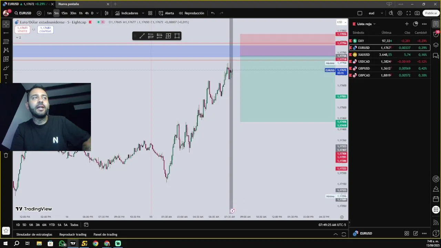This screenshot has height=248, width=441.
Task: Open watchlist advanced view pie icon
Action: coord(416,24)
